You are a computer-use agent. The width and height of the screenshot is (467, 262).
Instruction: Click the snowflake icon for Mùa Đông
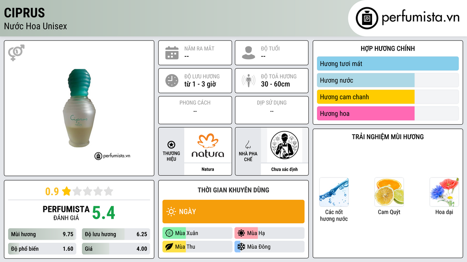pos(241,247)
